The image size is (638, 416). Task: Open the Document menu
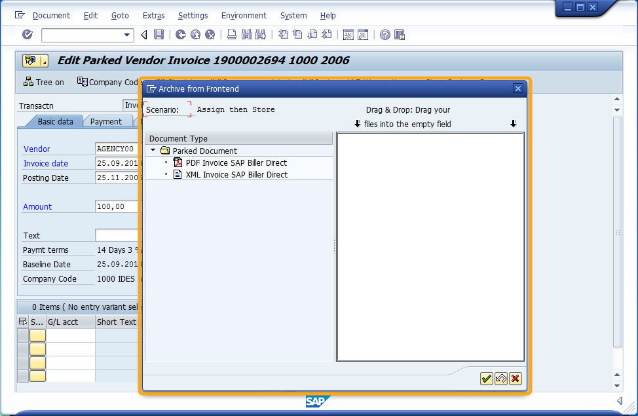coord(51,16)
